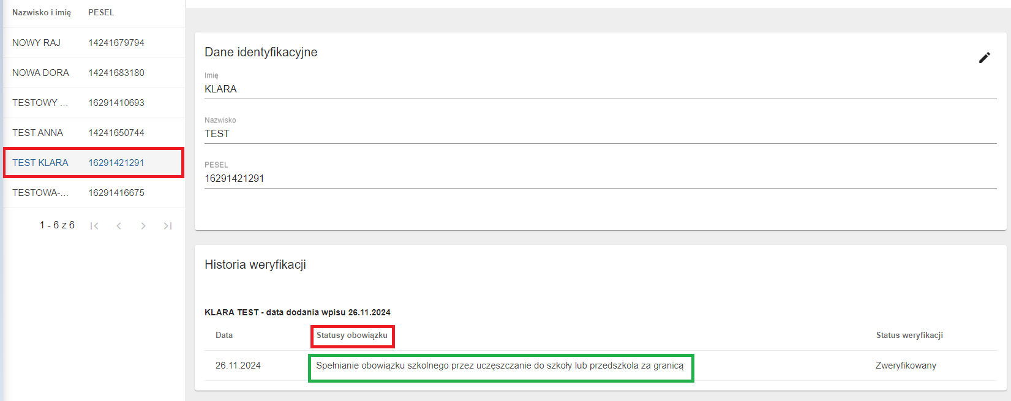Focus the Nazwisko field containing TEST
1011x401 pixels.
pyautogui.click(x=600, y=134)
